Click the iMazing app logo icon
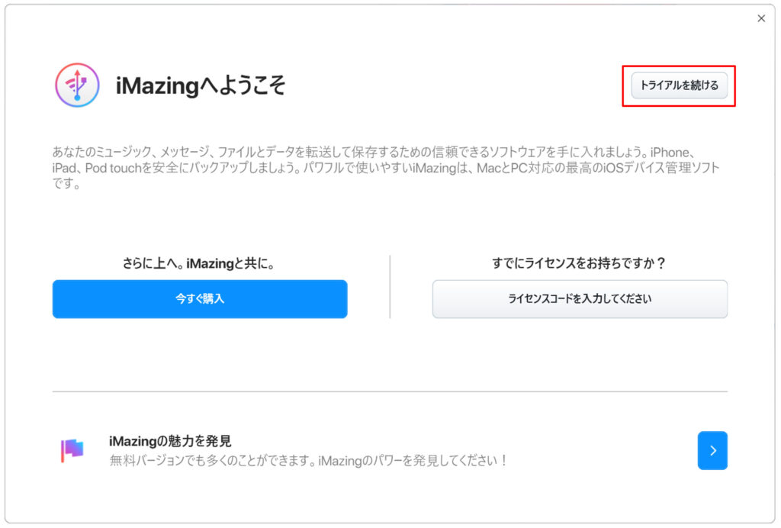 tap(77, 85)
